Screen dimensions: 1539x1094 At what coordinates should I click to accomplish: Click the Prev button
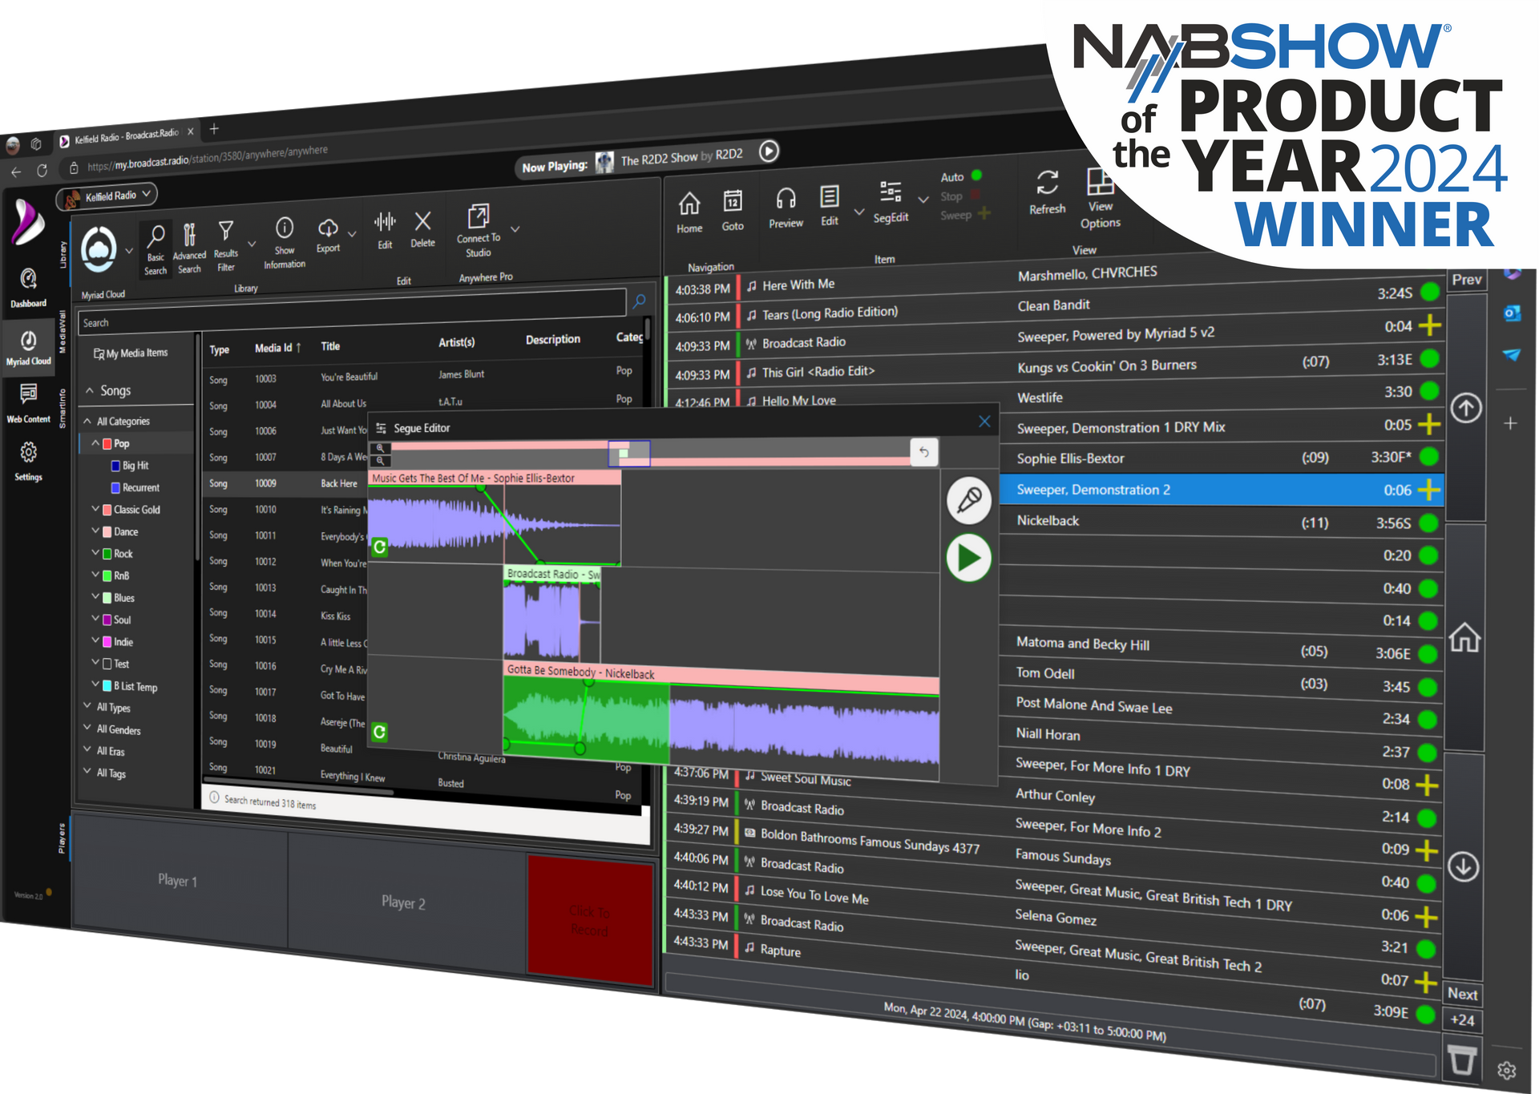point(1466,280)
